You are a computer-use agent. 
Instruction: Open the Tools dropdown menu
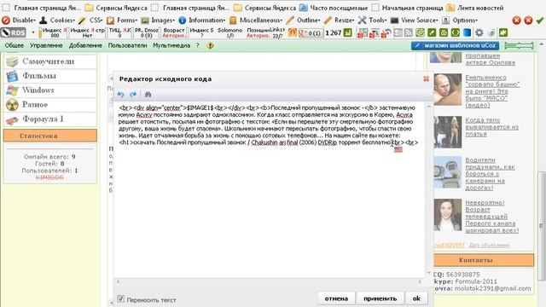point(373,20)
